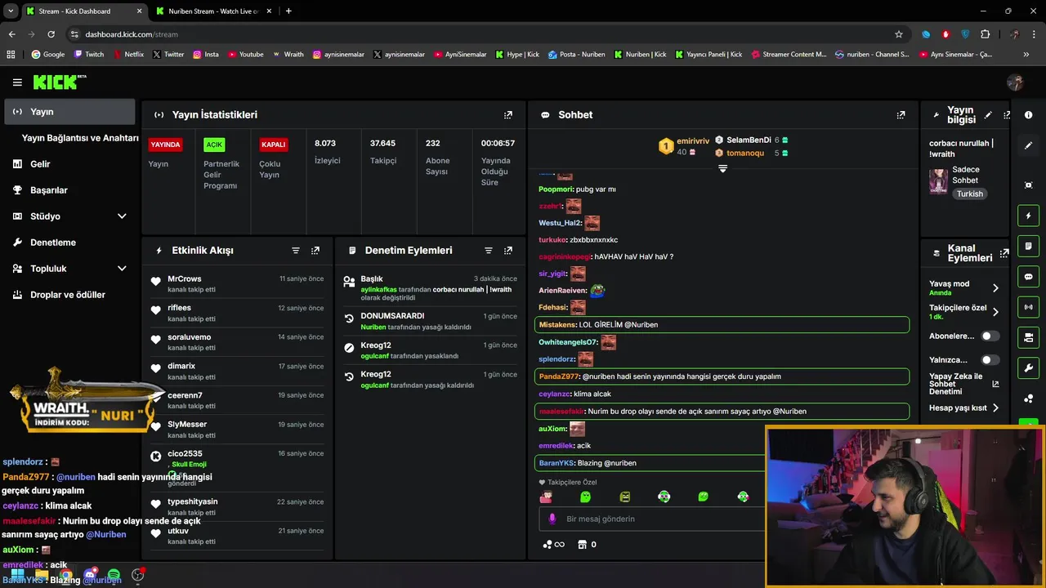Viewport: 1046px width, 588px height.
Task: Toggle the lightning bolt widget in right sidebar
Action: tap(1029, 216)
